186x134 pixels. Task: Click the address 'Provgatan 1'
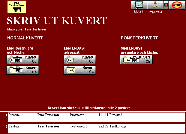pyautogui.click(x=78, y=115)
